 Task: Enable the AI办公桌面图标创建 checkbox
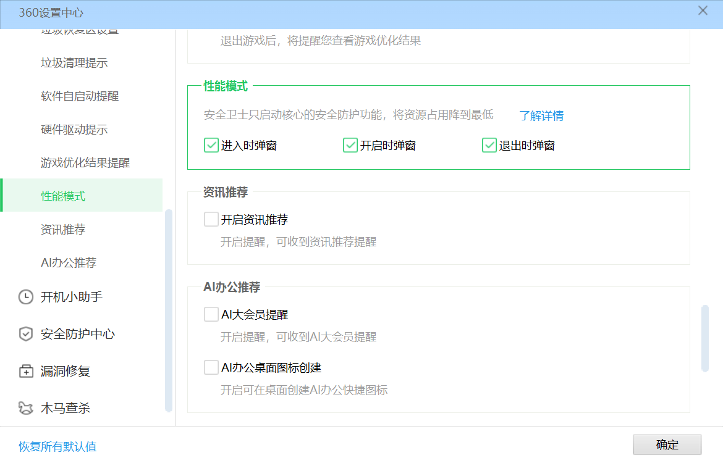tap(211, 367)
